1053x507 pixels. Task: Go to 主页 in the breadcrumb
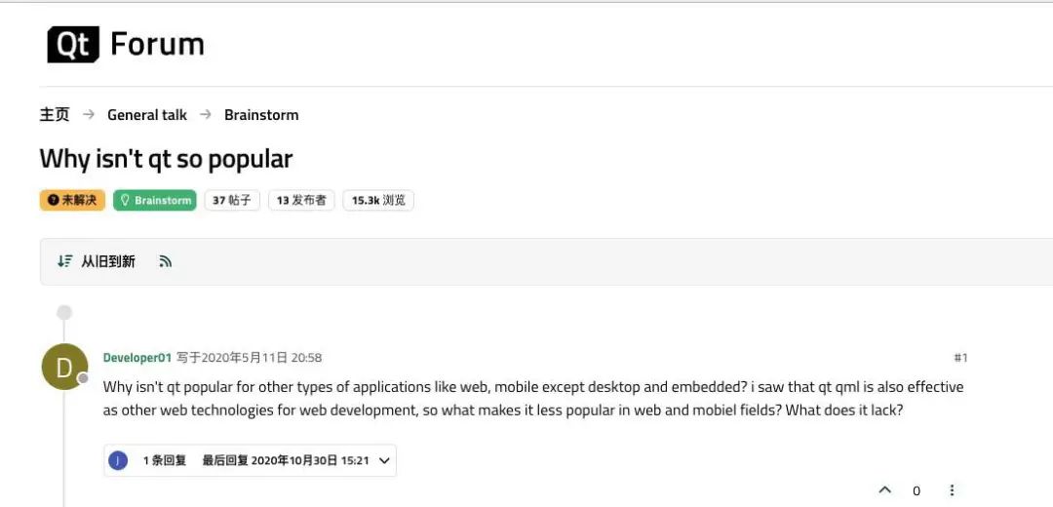point(55,115)
